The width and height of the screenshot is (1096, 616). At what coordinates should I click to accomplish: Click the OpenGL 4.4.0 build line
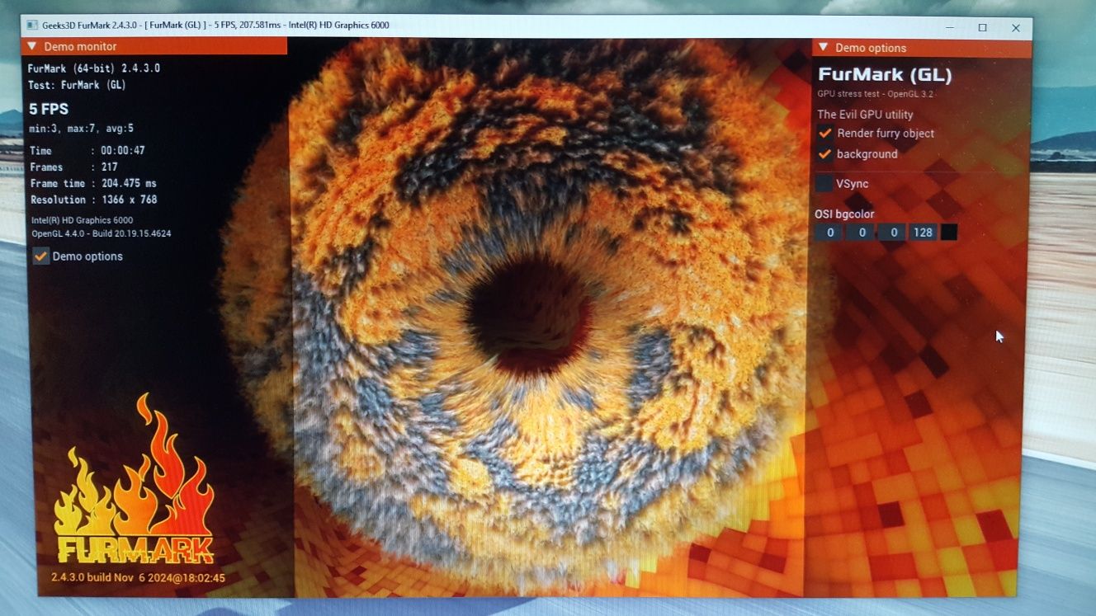[x=101, y=233]
